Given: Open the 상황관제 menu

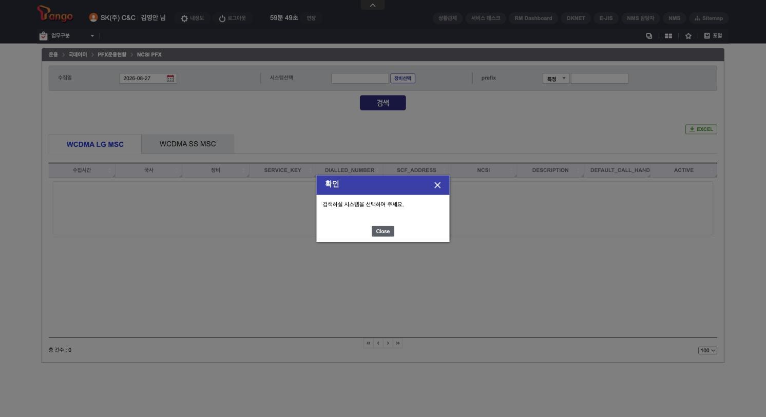Looking at the screenshot, I should pos(448,18).
